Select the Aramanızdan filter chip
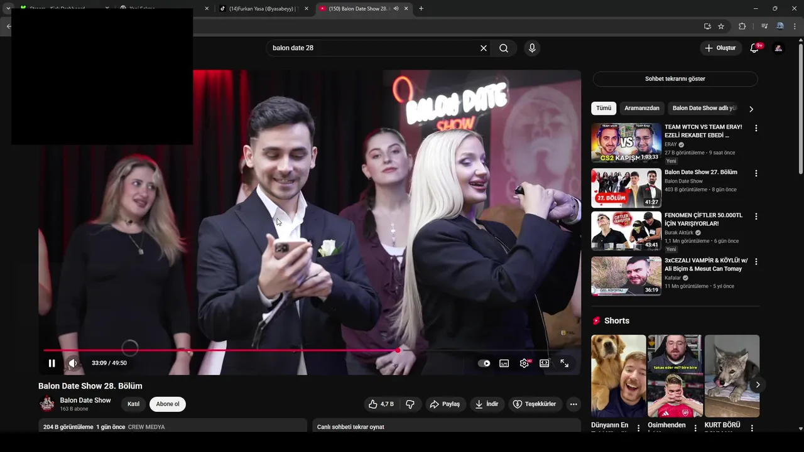Viewport: 804px width, 452px height. 642,108
